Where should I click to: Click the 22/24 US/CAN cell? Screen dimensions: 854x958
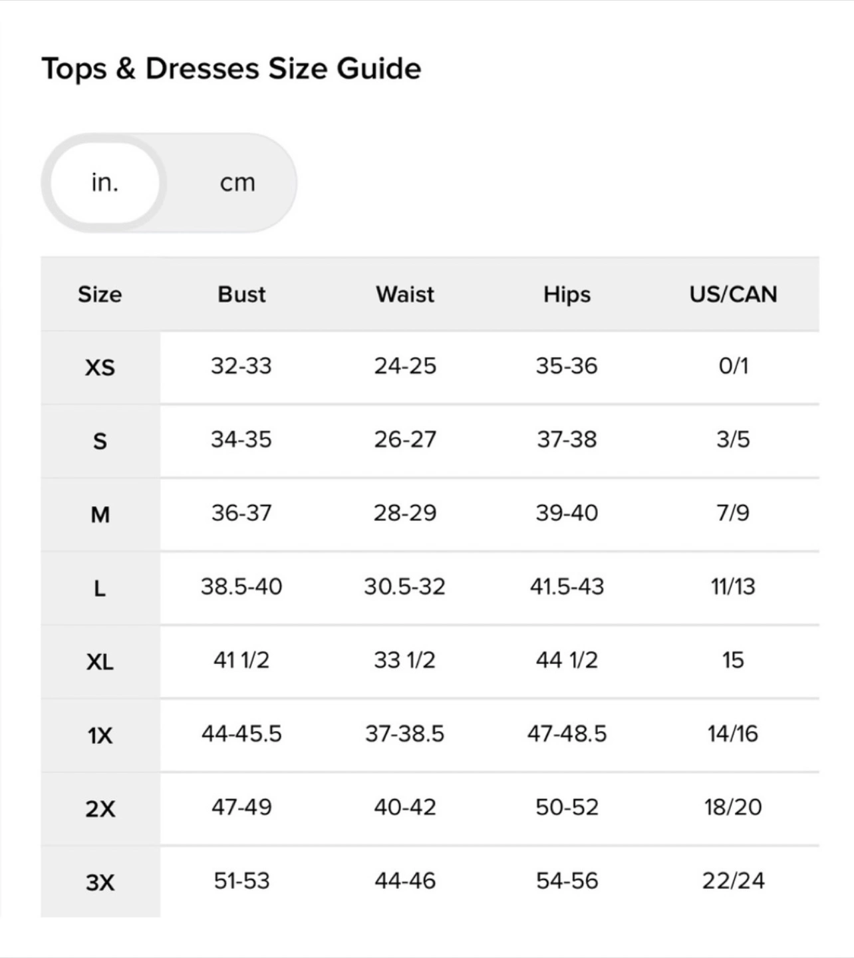click(733, 881)
